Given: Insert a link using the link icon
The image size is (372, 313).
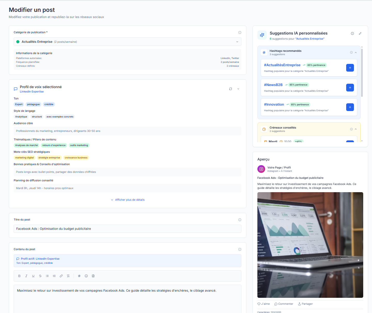Looking at the screenshot, I should click(61, 276).
